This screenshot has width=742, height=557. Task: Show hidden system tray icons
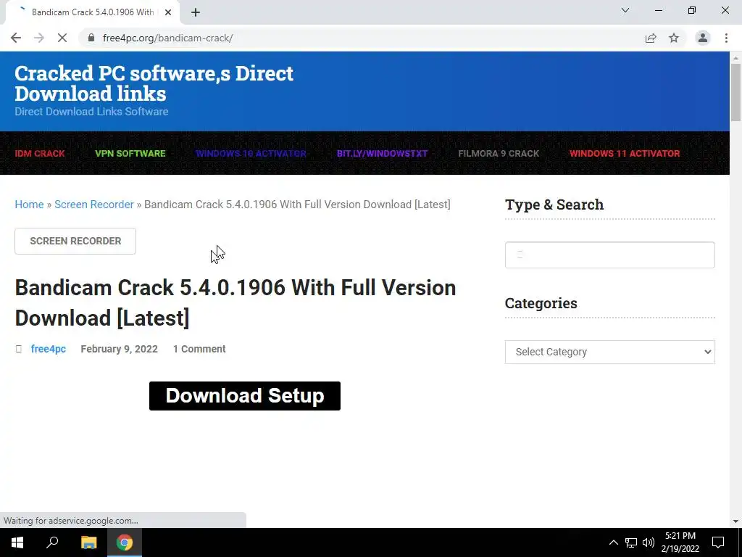(613, 542)
